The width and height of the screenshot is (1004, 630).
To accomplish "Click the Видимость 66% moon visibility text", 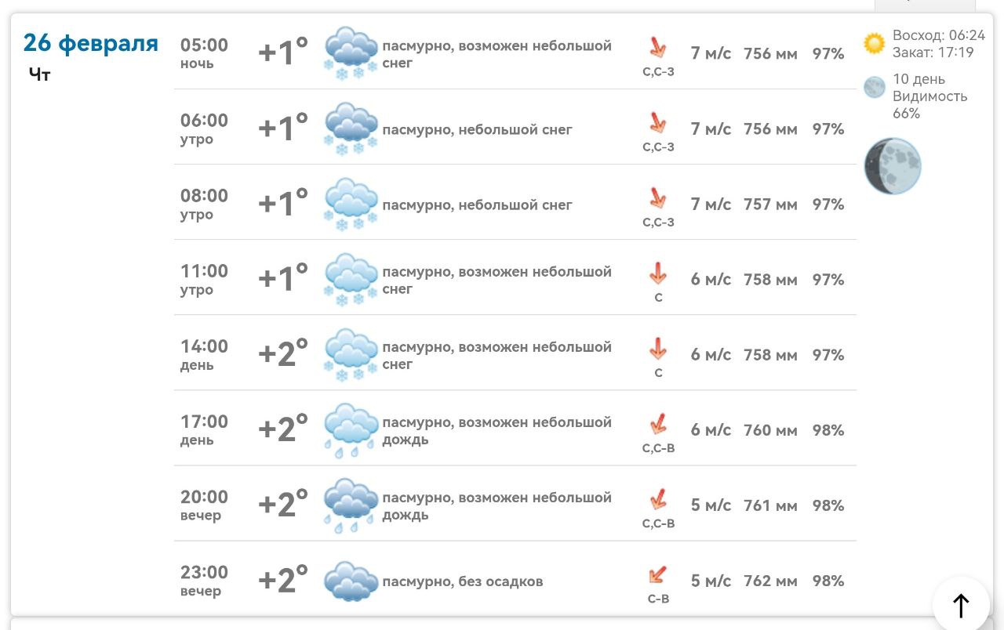I will (x=929, y=104).
